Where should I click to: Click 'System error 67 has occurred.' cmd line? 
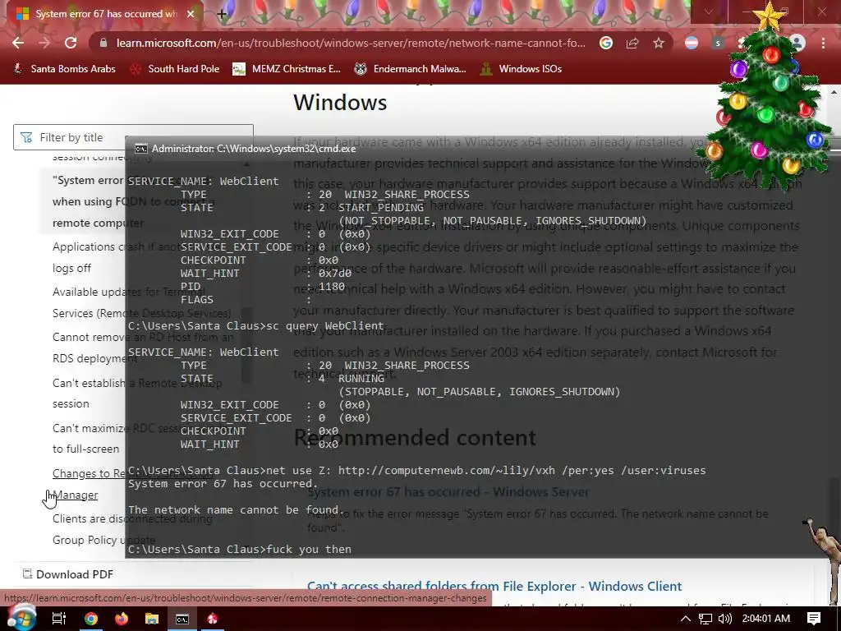point(223,483)
